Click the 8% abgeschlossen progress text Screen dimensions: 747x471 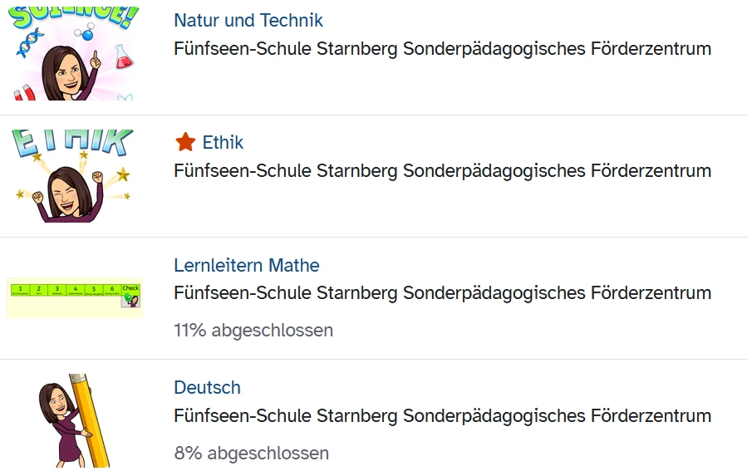click(251, 454)
